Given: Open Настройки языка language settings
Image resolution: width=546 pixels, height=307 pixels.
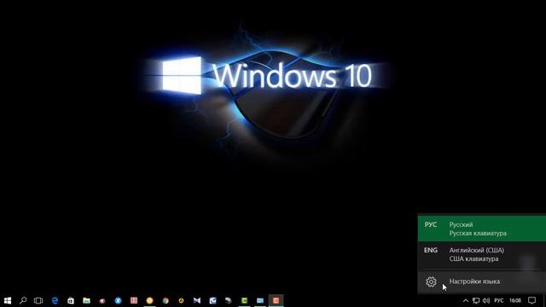Looking at the screenshot, I should click(482, 281).
